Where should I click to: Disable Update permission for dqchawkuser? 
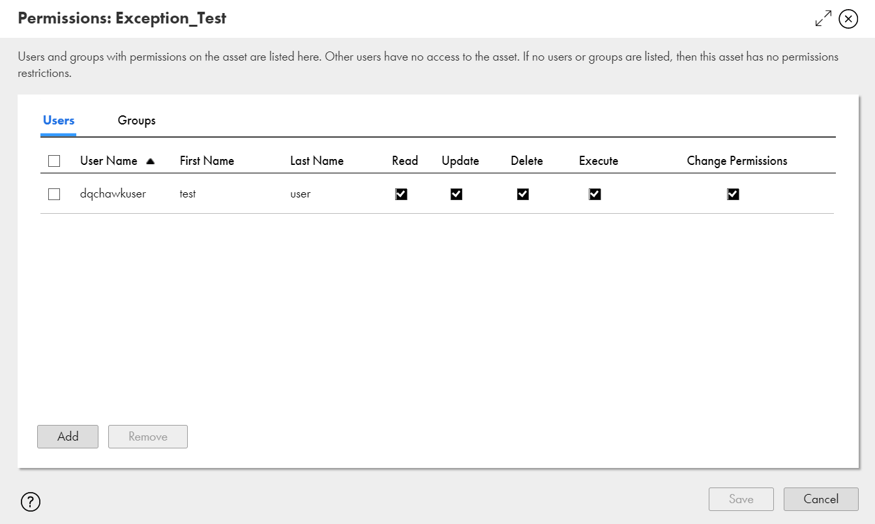pyautogui.click(x=456, y=194)
